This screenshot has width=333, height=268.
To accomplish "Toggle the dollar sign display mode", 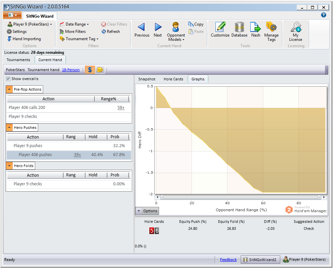I will (x=90, y=70).
